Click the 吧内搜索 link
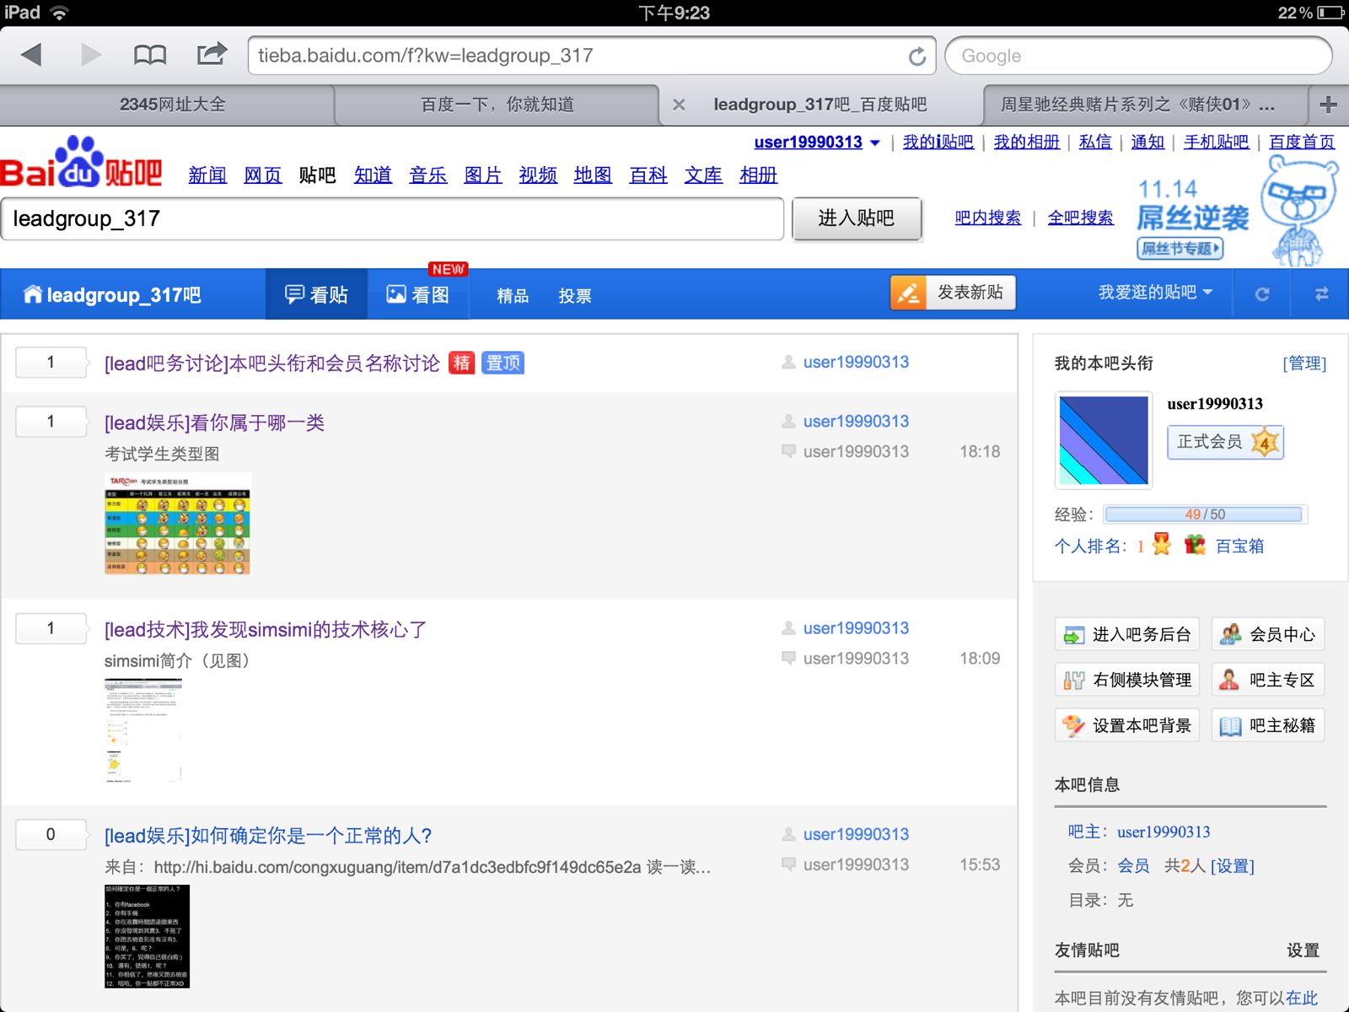Viewport: 1349px width, 1012px height. (x=987, y=218)
